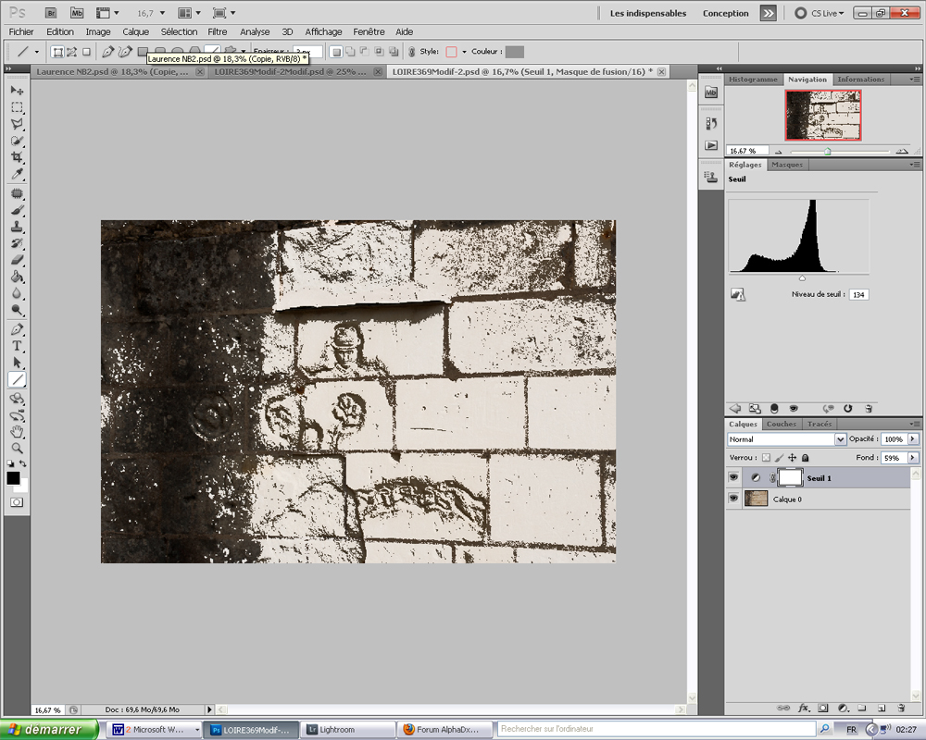Open the Style picker dropdown arrow

464,52
